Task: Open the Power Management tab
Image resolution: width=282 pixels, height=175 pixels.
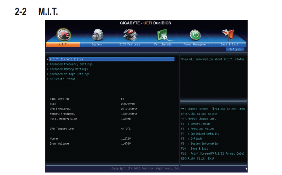Action: [196, 44]
